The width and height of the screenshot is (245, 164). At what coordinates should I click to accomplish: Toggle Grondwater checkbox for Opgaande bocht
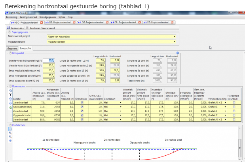point(82,116)
